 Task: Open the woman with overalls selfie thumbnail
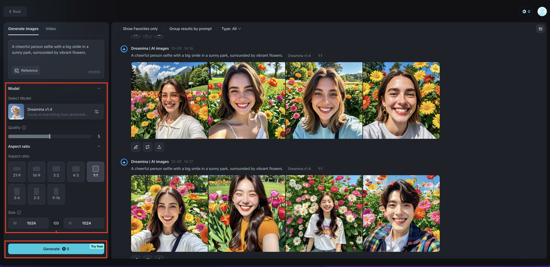pos(170,213)
